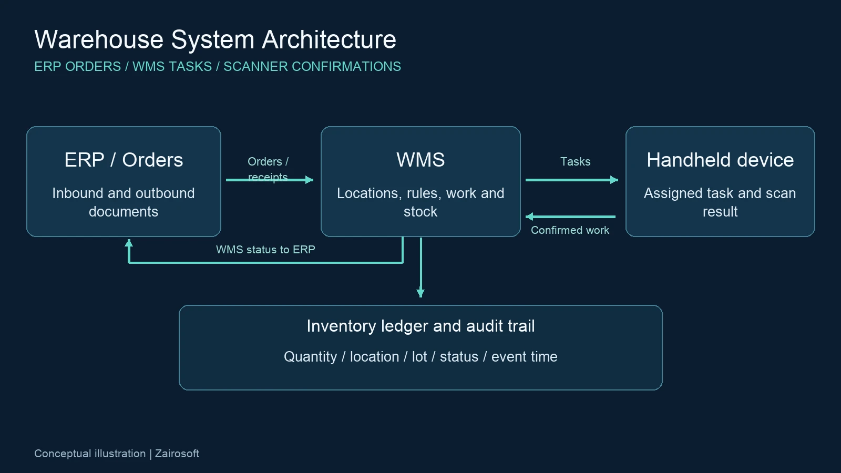Select 'Assigned task and scan result' text
This screenshot has width=841, height=473.
click(x=720, y=202)
